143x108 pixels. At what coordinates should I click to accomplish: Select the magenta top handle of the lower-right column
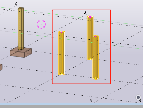tap(95, 37)
